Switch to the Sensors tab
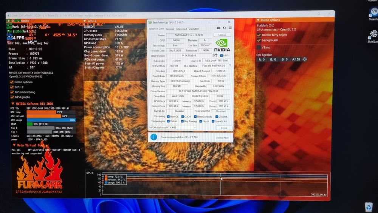This screenshot has width=378, height=213. click(170, 29)
